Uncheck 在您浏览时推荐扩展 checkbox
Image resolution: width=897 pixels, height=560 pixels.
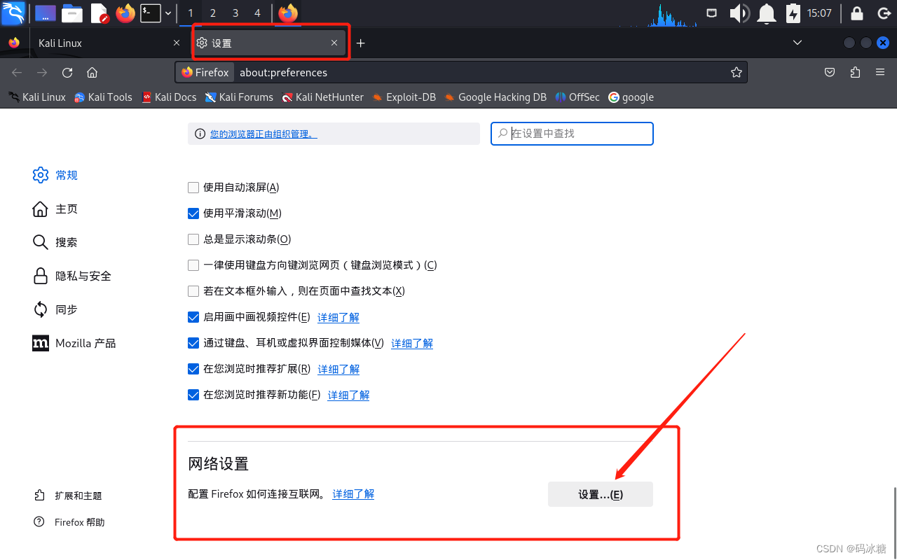click(193, 369)
